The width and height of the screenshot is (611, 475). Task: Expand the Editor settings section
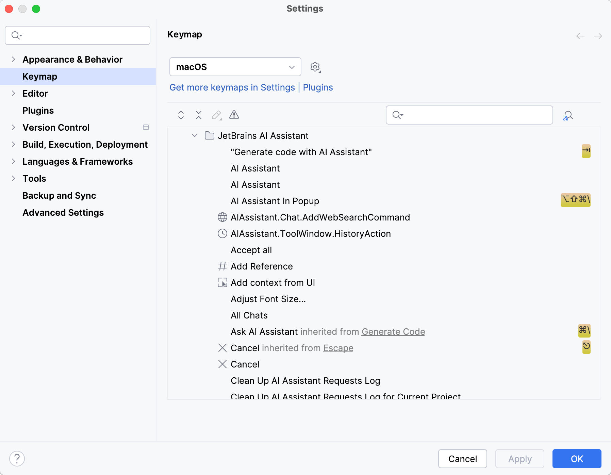[14, 94]
